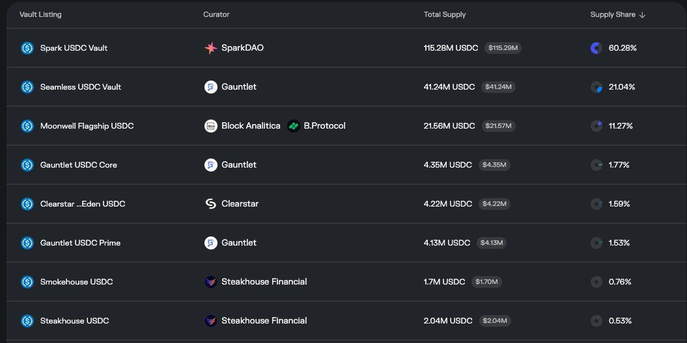Sort table by Curator column header
The height and width of the screenshot is (343, 687).
(x=216, y=14)
